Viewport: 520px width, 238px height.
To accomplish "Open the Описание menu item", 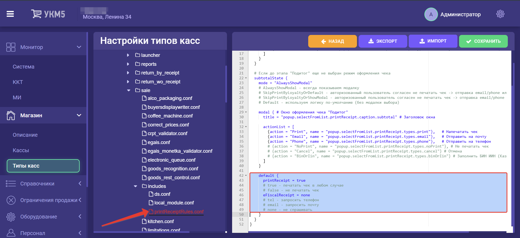I will (x=25, y=135).
